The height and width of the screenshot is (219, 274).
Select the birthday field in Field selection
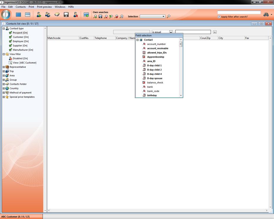(x=152, y=95)
